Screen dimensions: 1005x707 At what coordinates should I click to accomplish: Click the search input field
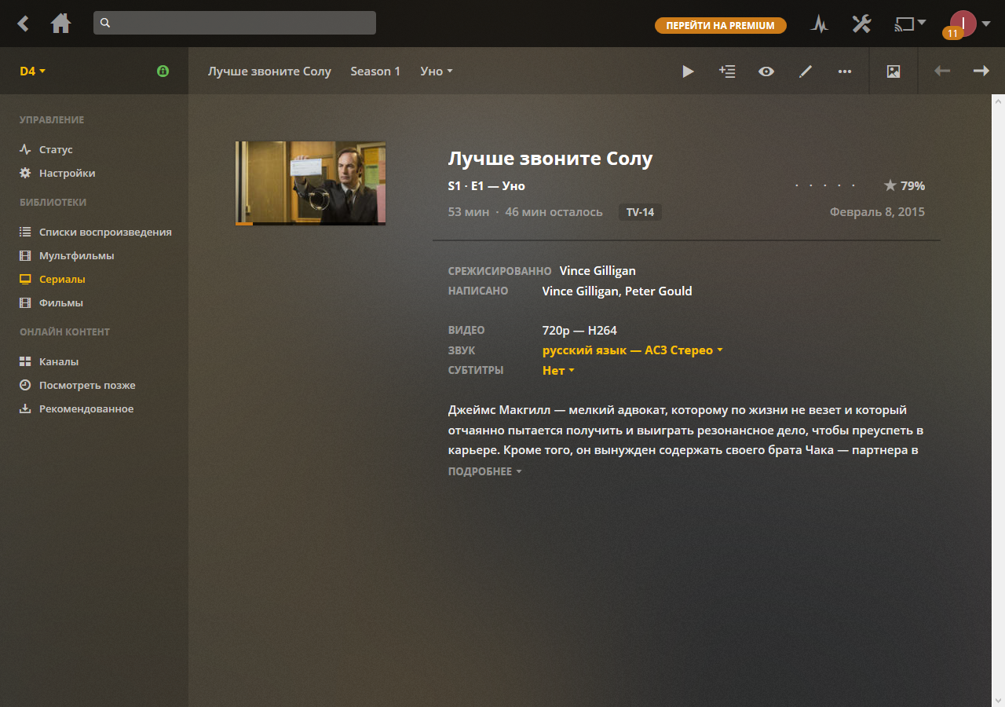pyautogui.click(x=235, y=23)
